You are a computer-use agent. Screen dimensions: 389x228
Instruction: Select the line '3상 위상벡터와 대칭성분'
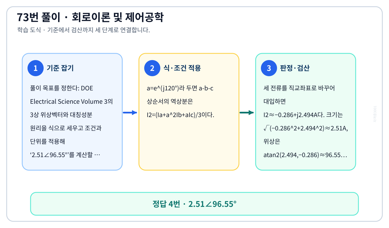(x=61, y=115)
